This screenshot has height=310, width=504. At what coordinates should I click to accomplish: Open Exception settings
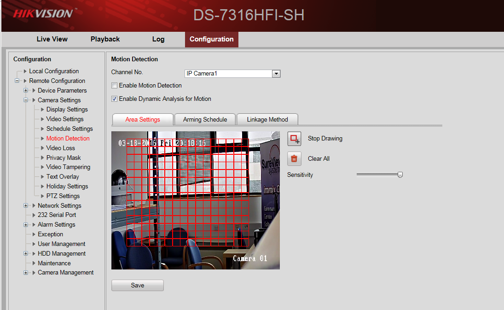[50, 234]
